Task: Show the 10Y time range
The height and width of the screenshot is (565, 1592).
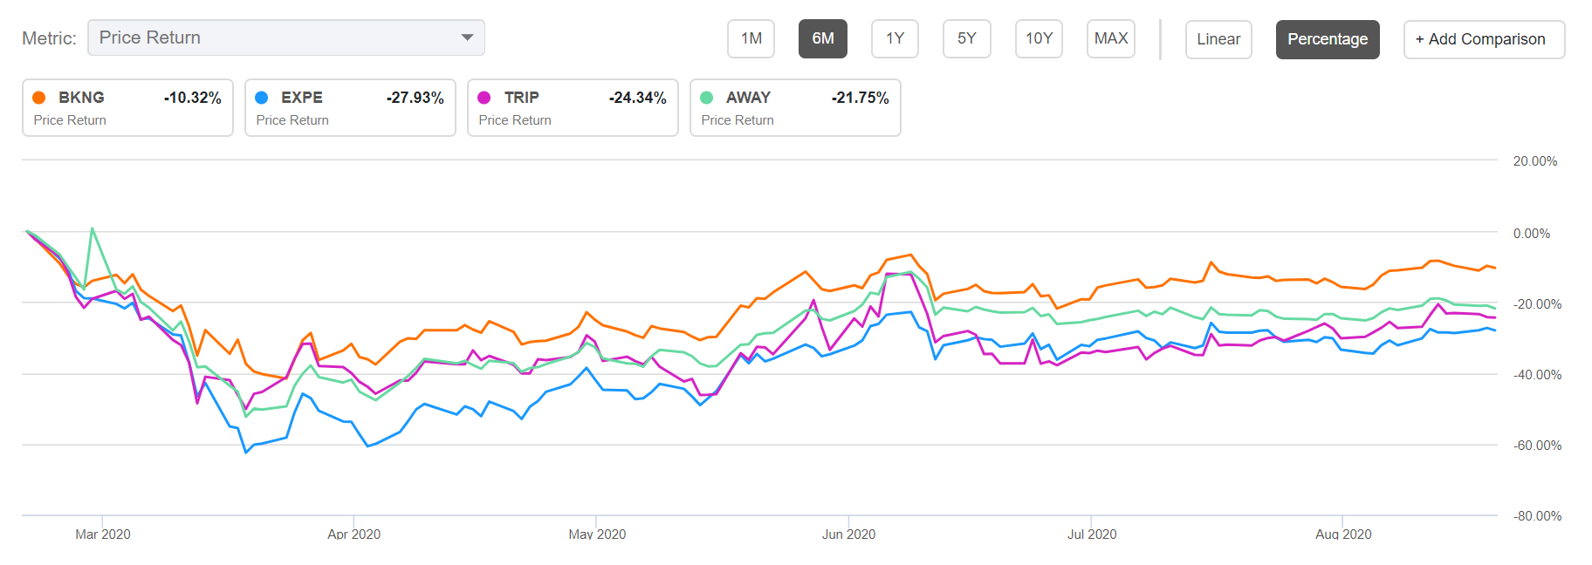Action: pyautogui.click(x=1039, y=39)
